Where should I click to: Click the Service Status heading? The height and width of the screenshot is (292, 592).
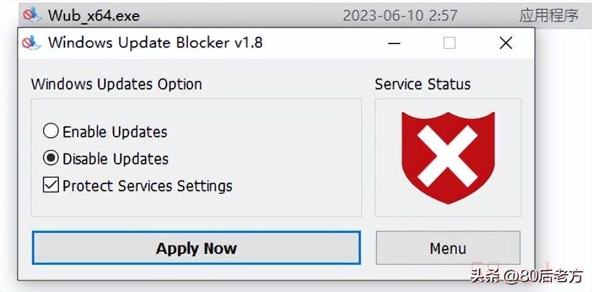pyautogui.click(x=423, y=84)
